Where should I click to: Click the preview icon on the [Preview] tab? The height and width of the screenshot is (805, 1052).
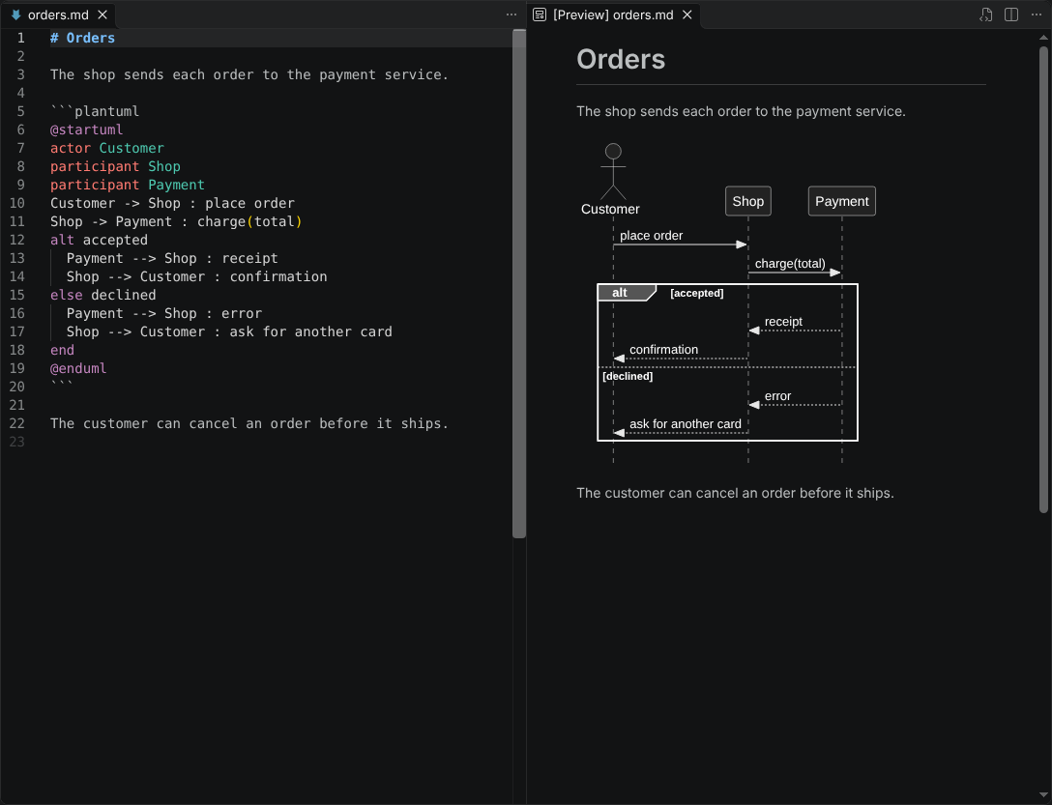(x=540, y=14)
